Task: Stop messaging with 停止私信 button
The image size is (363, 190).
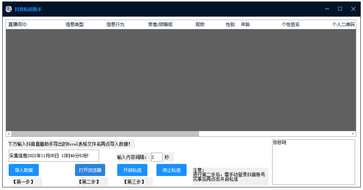Action: tap(171, 170)
